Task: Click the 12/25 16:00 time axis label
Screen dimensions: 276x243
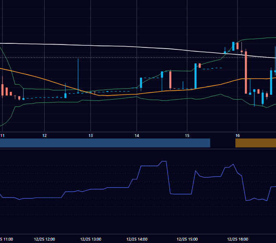Action: point(237,239)
